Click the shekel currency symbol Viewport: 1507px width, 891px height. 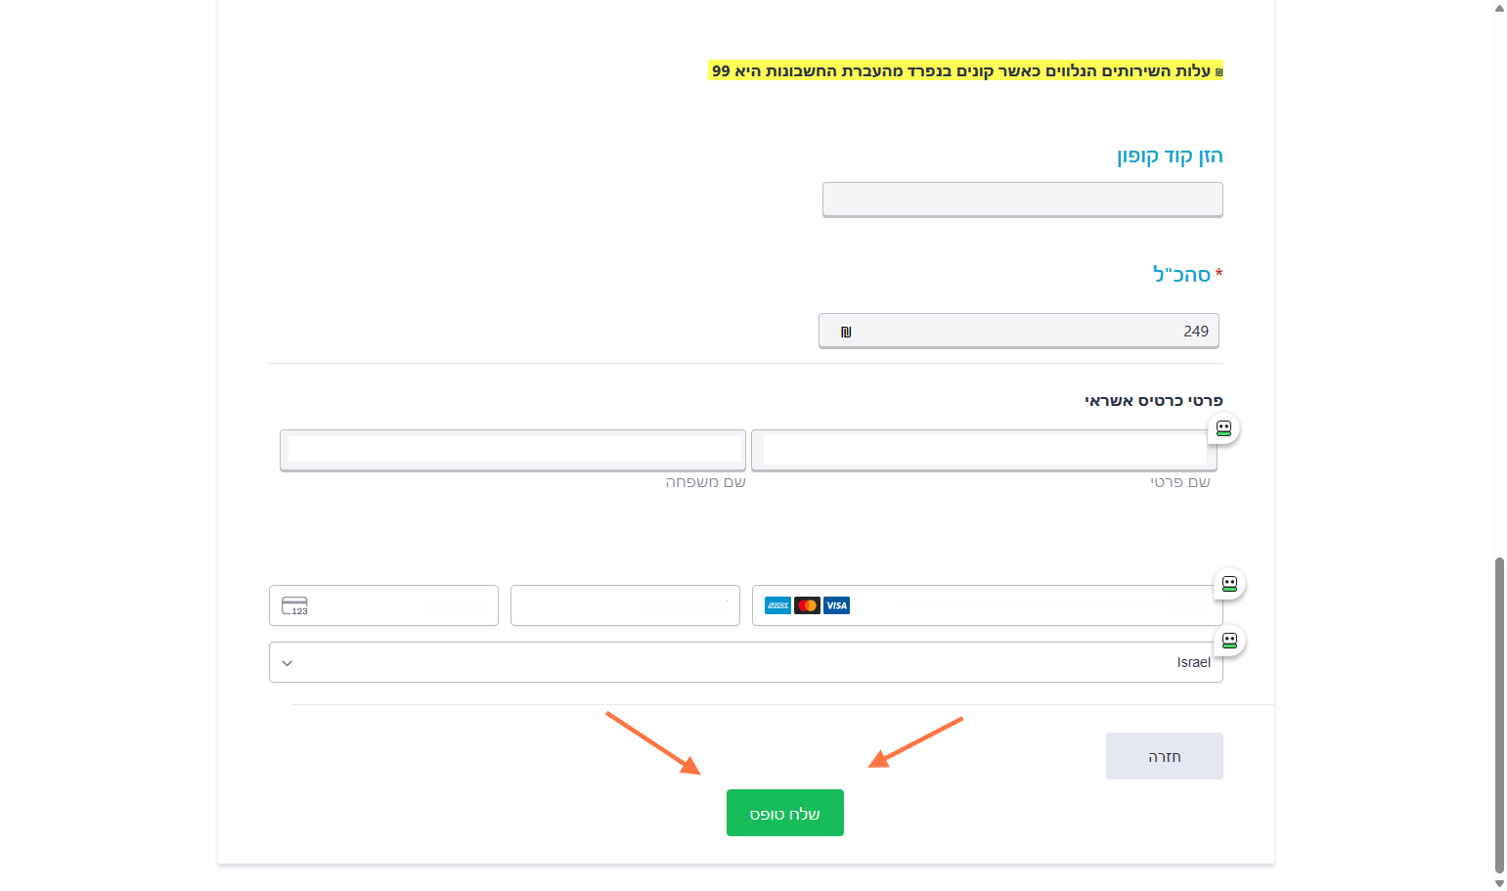[846, 332]
